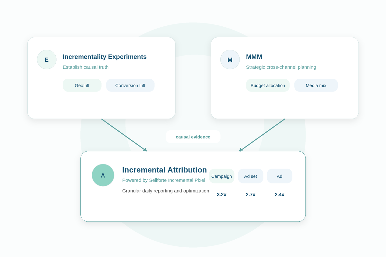Click the Ad set pill
Image resolution: width=386 pixels, height=257 pixels.
(251, 176)
